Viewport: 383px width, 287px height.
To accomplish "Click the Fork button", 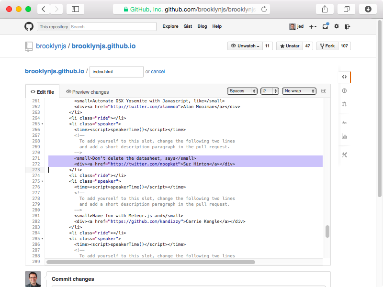I will [x=327, y=46].
